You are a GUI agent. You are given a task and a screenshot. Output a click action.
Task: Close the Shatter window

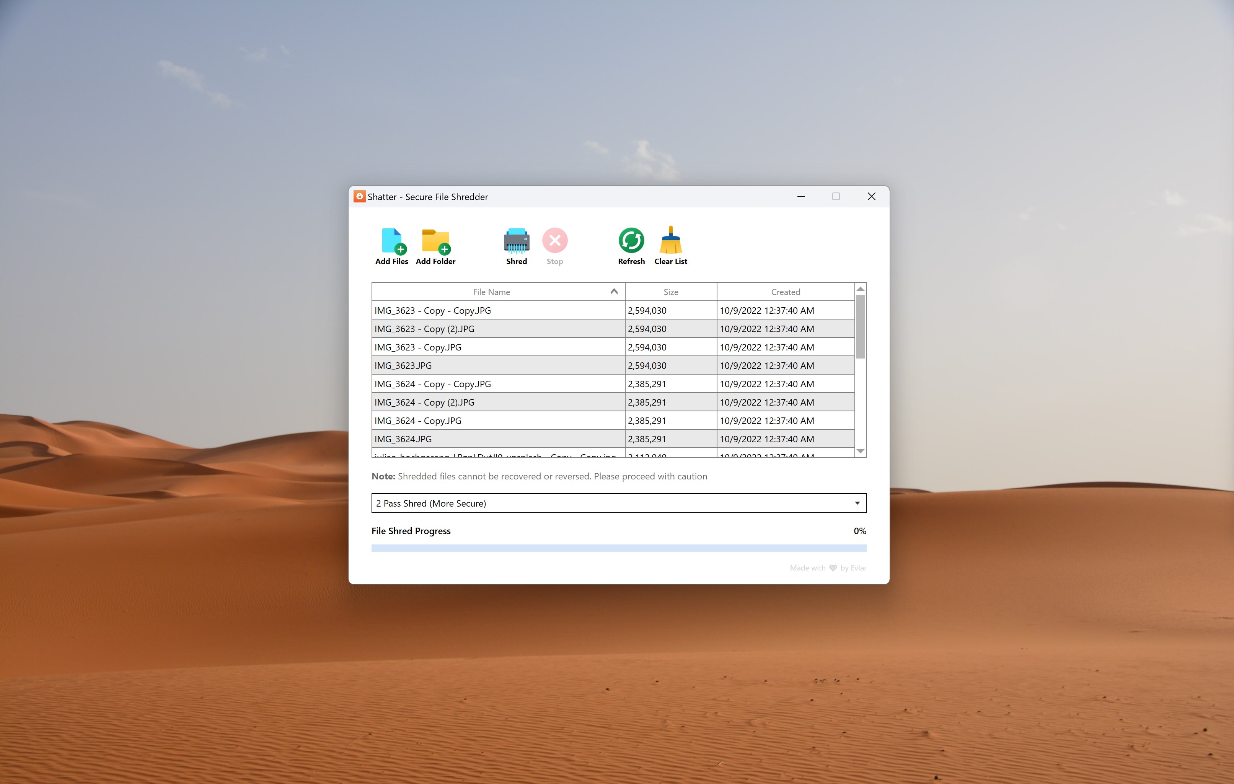pos(871,197)
